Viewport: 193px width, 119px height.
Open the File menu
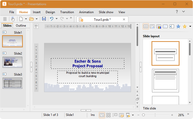pyautogui.click(x=12, y=12)
